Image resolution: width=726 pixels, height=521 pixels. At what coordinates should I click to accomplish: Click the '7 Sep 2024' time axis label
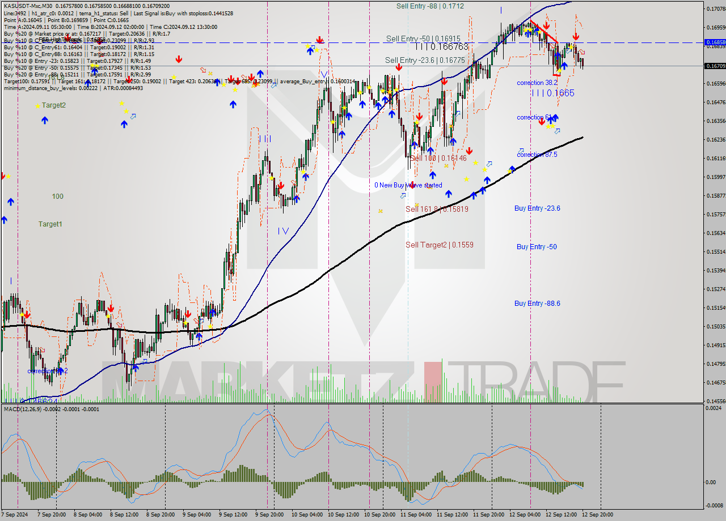pos(15,515)
